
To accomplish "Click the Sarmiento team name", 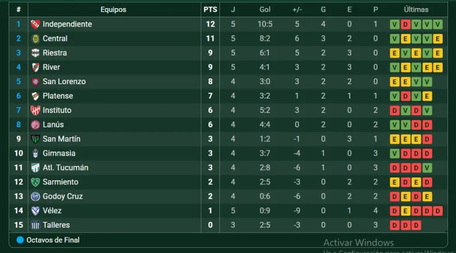I will coord(61,182).
